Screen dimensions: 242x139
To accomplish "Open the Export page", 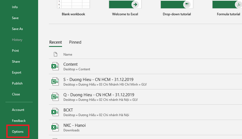I will [x=17, y=72].
